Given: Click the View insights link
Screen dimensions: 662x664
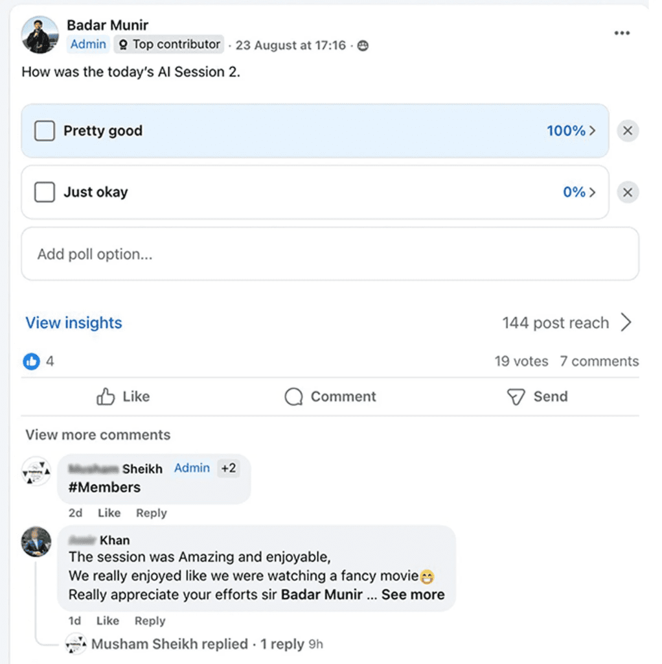Looking at the screenshot, I should pyautogui.click(x=74, y=323).
